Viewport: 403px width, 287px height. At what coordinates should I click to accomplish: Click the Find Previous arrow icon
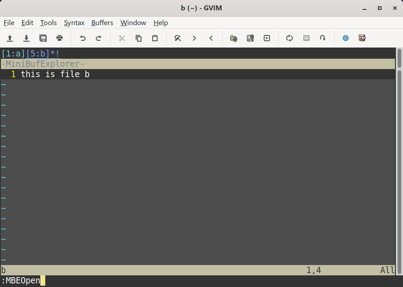[211, 38]
